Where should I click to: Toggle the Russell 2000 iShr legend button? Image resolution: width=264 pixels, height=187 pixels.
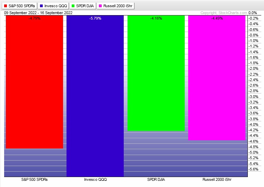click(115, 6)
